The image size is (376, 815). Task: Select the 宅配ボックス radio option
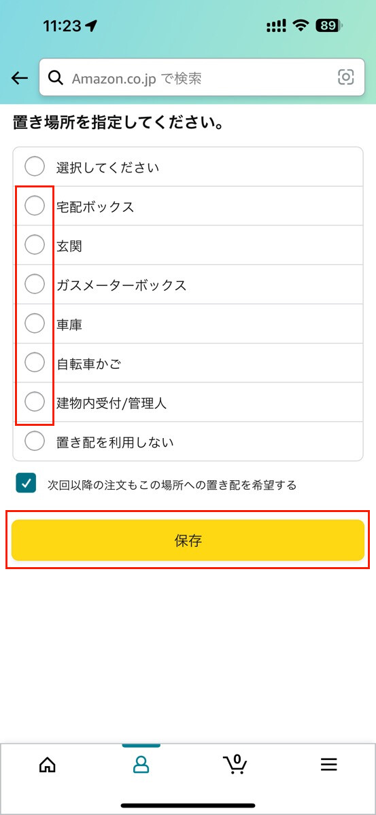pos(35,205)
